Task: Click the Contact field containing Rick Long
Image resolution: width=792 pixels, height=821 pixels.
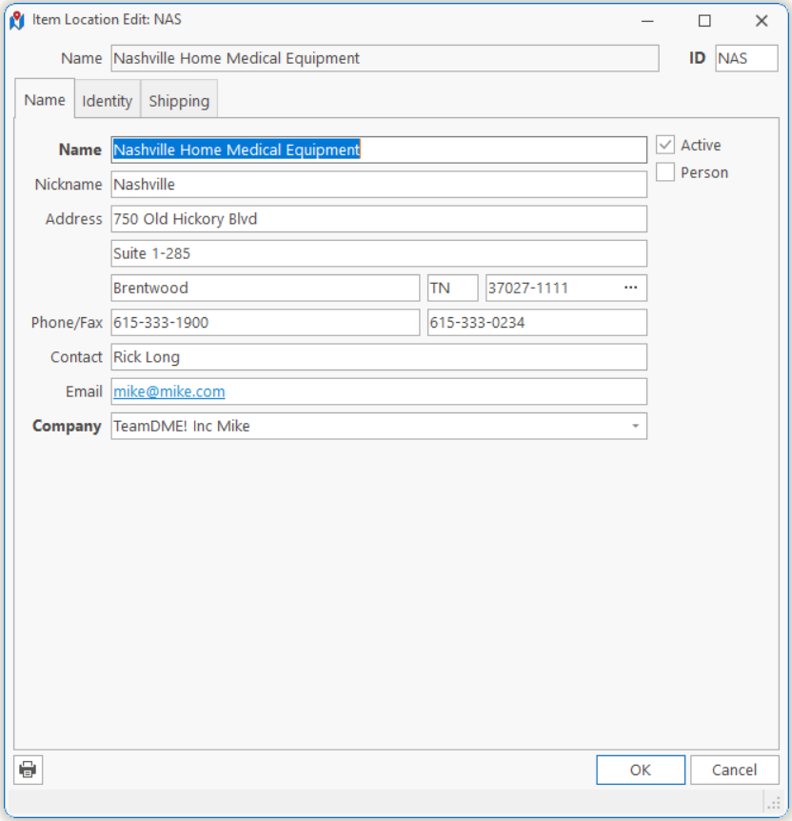Action: (x=379, y=357)
